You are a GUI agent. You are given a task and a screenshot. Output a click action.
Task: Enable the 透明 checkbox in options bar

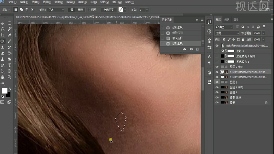point(88,10)
